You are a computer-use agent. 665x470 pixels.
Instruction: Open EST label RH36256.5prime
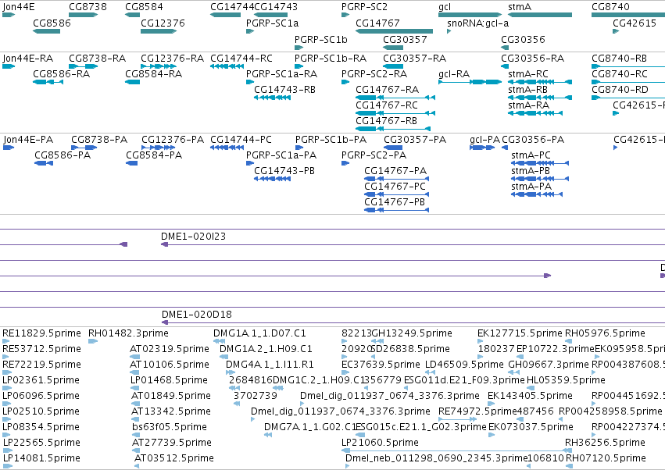(x=605, y=443)
